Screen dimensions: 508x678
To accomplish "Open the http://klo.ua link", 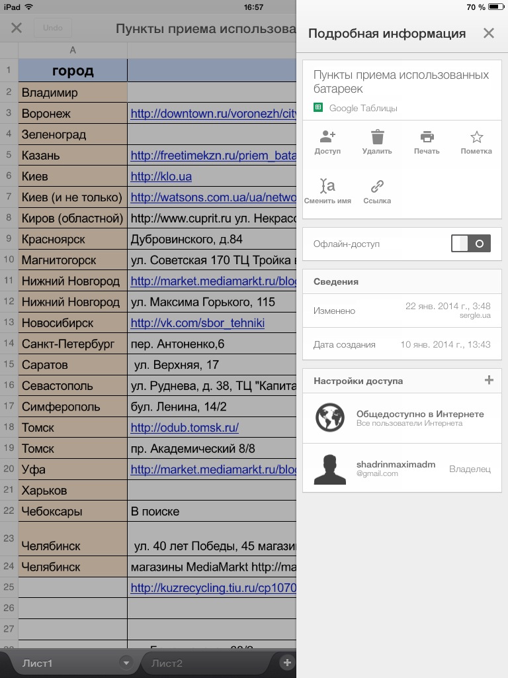I will click(161, 177).
